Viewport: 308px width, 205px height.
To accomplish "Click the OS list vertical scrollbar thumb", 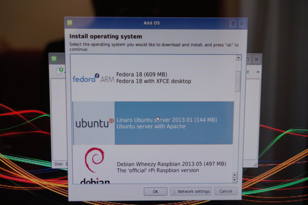I will coord(238,81).
